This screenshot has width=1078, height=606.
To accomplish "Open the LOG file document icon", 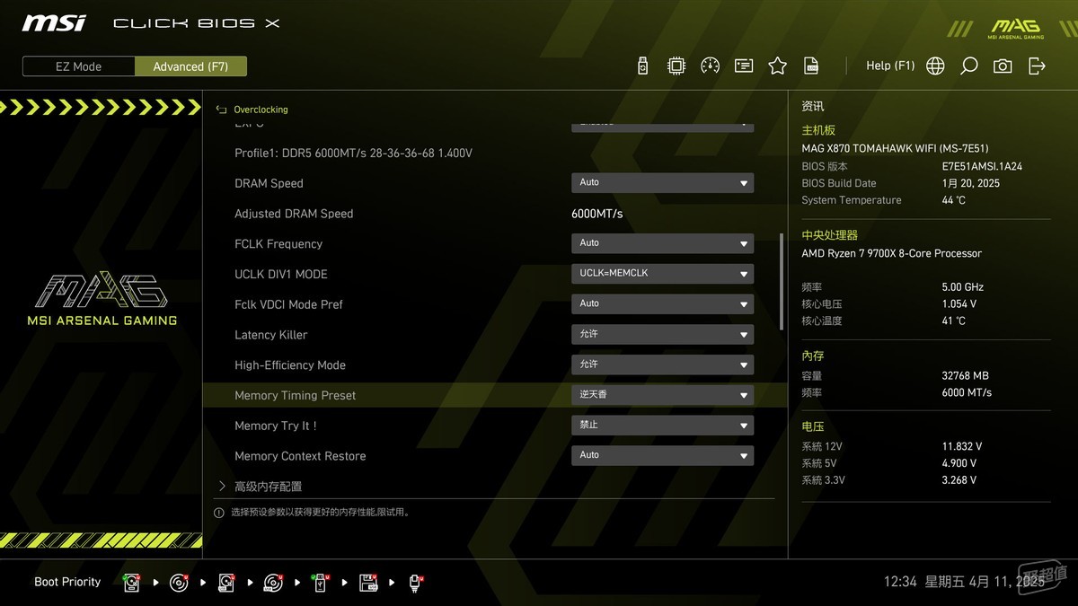I will (811, 66).
